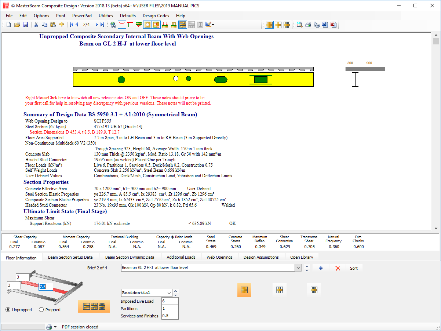Click the print preview magnifier icon
441x331 pixels.
[x=299, y=25]
